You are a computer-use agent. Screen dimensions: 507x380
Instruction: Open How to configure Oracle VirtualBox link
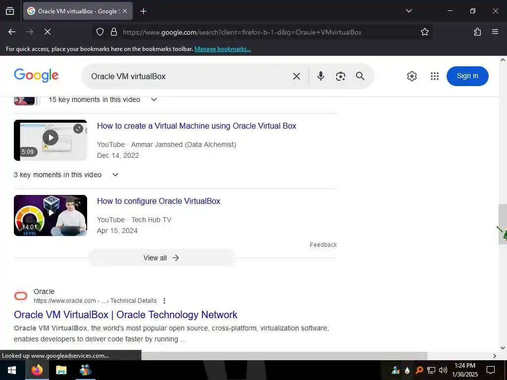(x=158, y=201)
